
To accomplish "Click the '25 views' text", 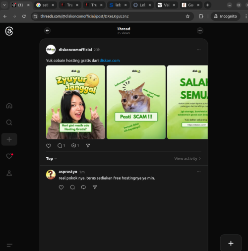I will coord(124,33).
